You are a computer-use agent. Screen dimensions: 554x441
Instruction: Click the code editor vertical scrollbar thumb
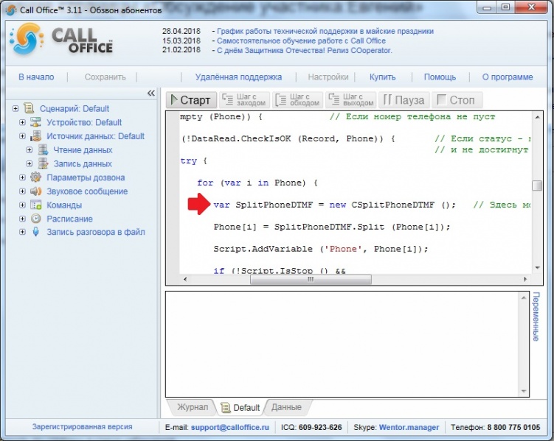(x=537, y=186)
